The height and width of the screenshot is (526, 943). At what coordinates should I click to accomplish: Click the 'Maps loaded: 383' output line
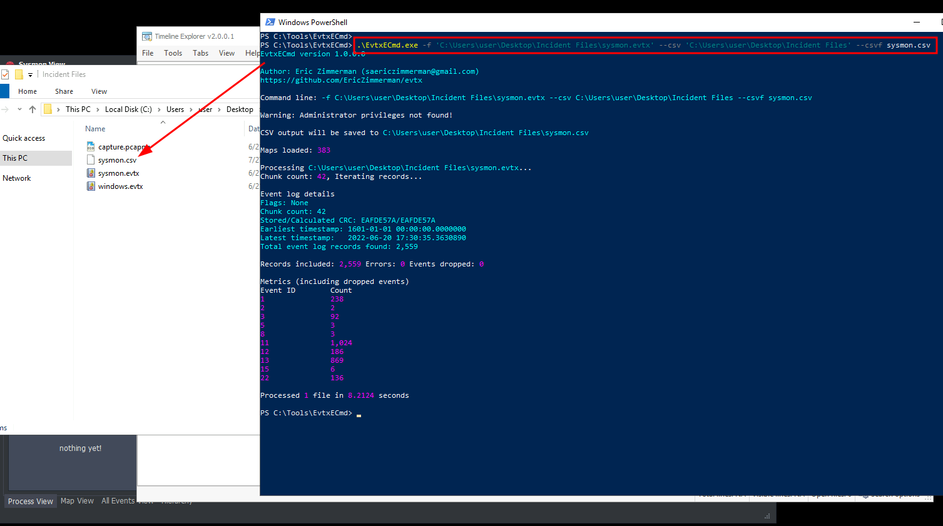pos(295,150)
